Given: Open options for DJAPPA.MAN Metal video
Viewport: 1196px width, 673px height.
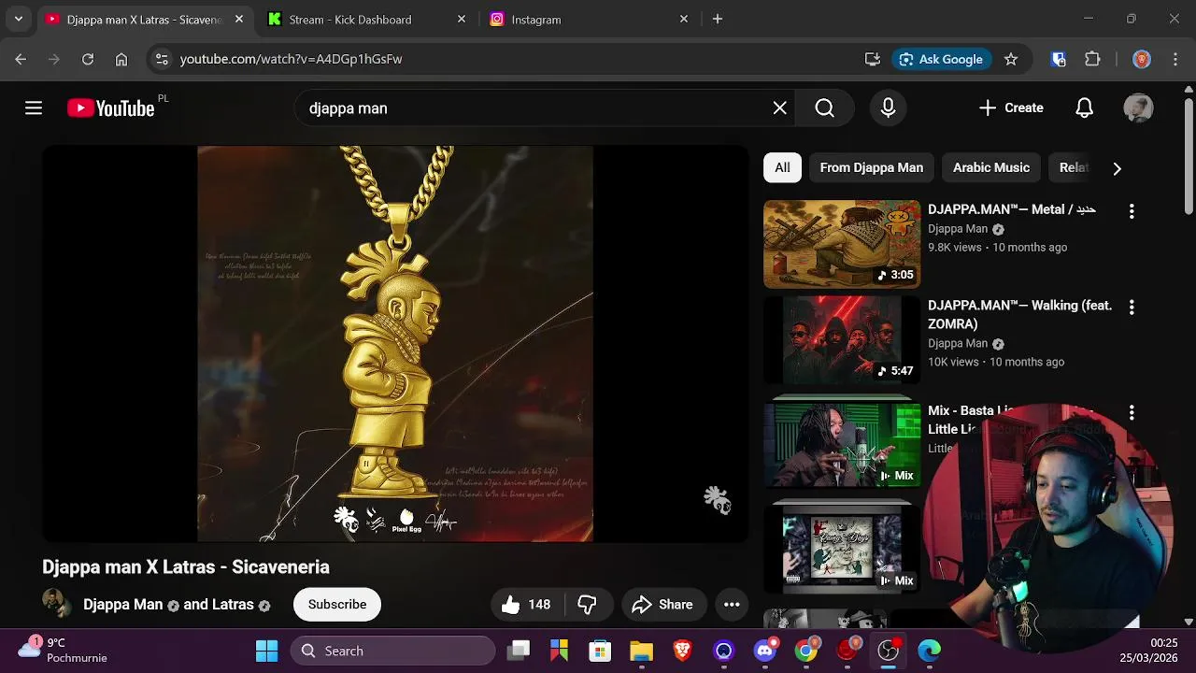Looking at the screenshot, I should pos(1132,212).
